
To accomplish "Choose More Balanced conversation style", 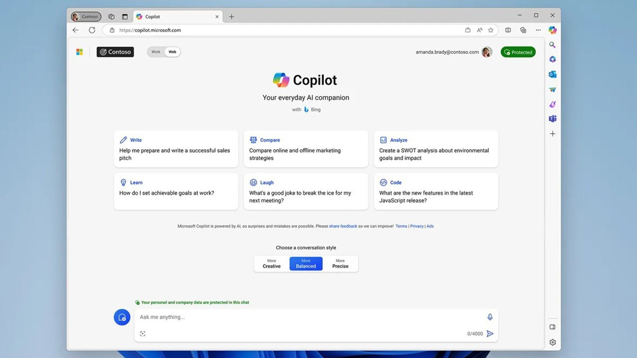I will point(306,264).
